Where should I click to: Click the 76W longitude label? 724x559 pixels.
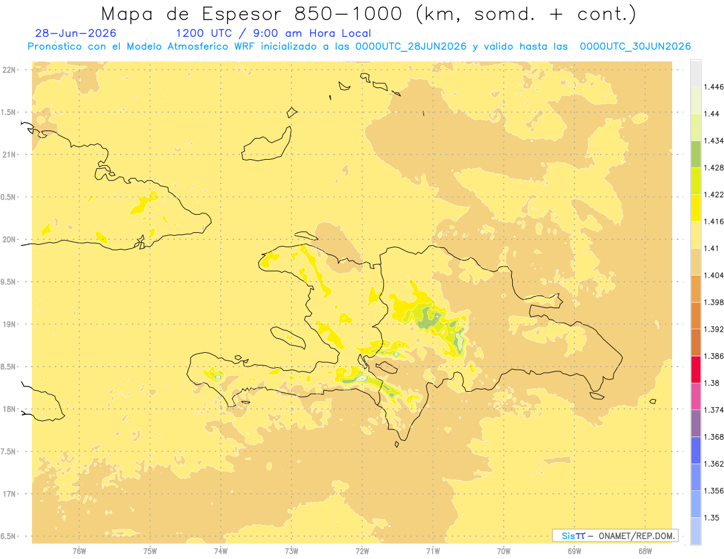coord(79,552)
